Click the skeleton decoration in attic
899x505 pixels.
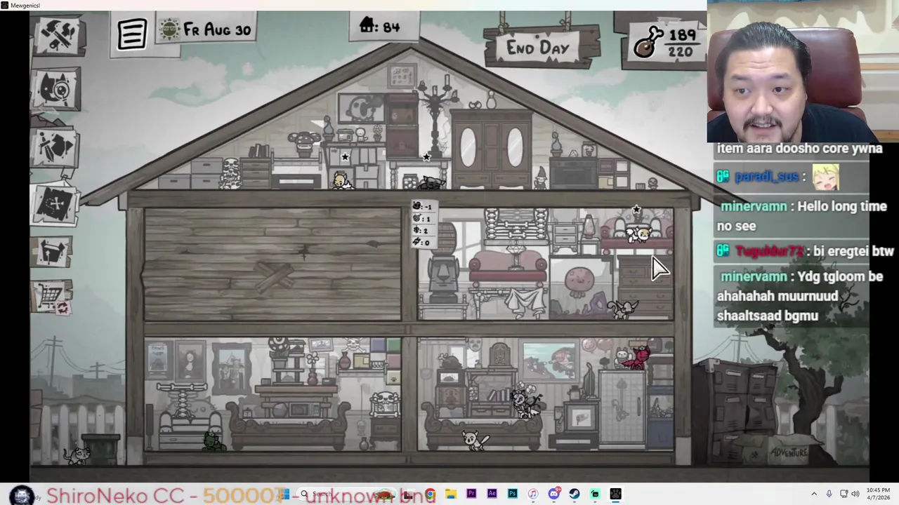pos(230,173)
